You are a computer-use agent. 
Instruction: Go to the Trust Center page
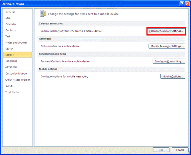pyautogui.click(x=12, y=92)
